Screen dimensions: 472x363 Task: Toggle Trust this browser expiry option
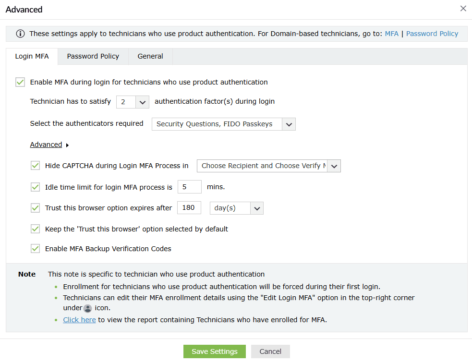35,207
